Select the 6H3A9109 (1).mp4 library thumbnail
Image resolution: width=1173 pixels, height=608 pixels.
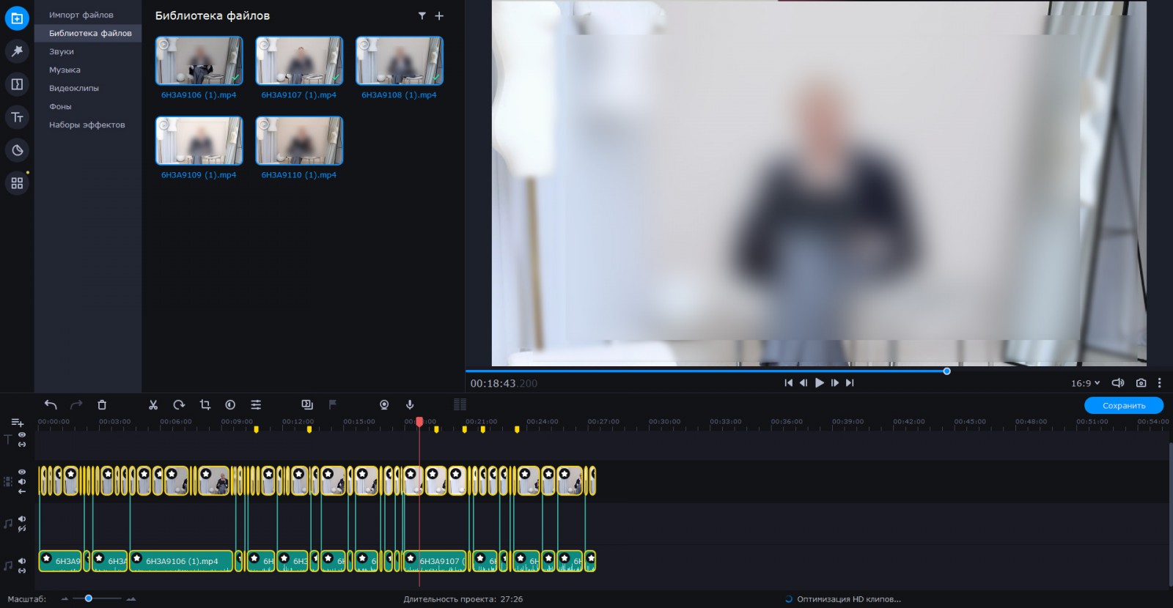tap(199, 141)
